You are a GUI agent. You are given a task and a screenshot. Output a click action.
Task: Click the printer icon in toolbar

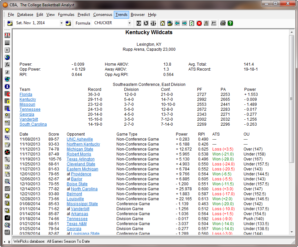pos(223,23)
